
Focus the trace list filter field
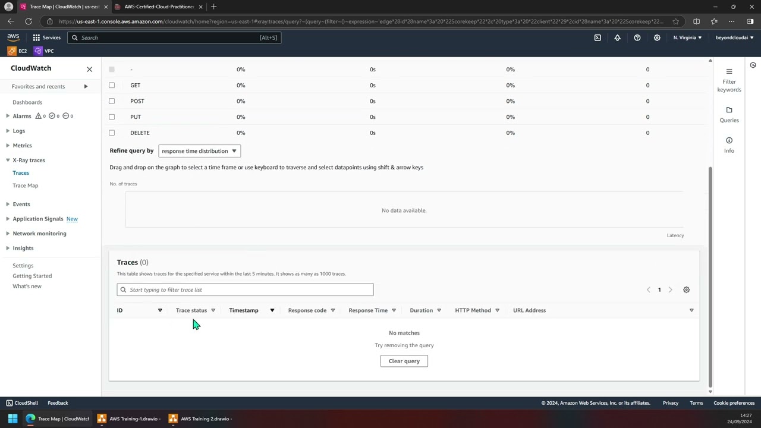pyautogui.click(x=245, y=289)
